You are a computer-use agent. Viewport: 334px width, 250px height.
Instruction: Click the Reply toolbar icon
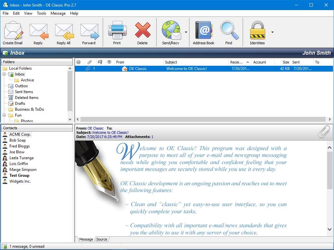[38, 31]
